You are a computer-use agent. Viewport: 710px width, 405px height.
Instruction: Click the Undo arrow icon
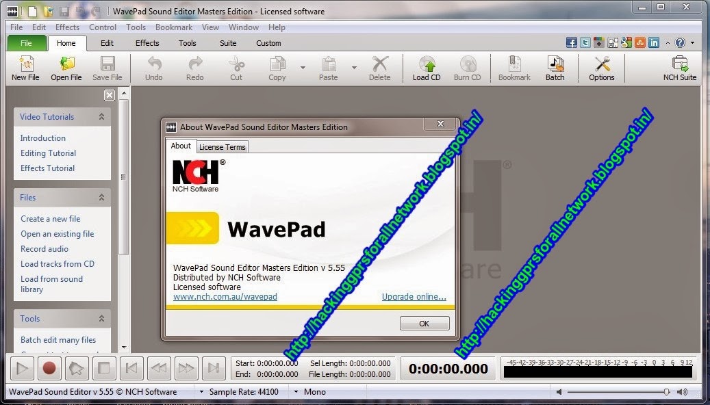pos(154,64)
